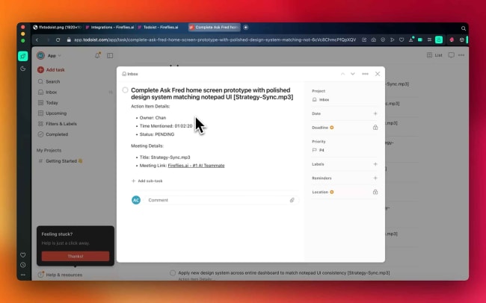Go to previous task with up chevron

point(342,74)
